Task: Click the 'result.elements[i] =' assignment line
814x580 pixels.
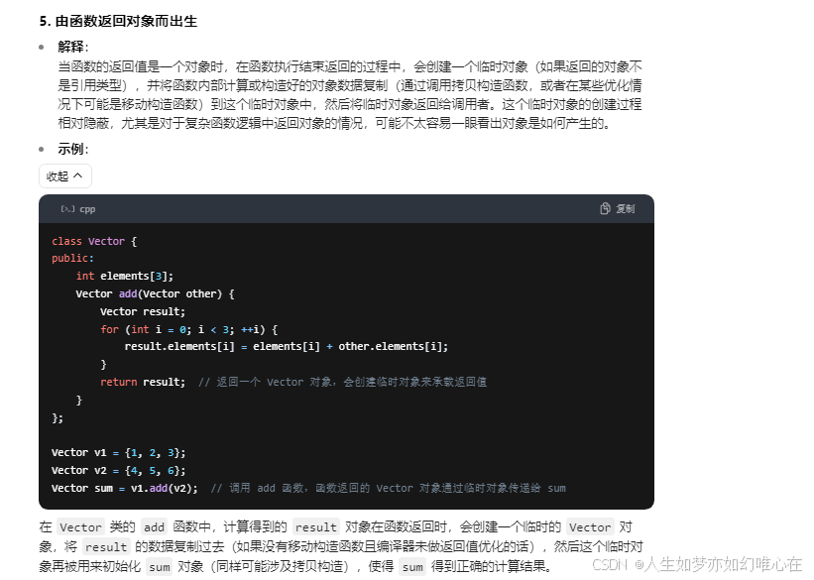Action: pyautogui.click(x=287, y=346)
